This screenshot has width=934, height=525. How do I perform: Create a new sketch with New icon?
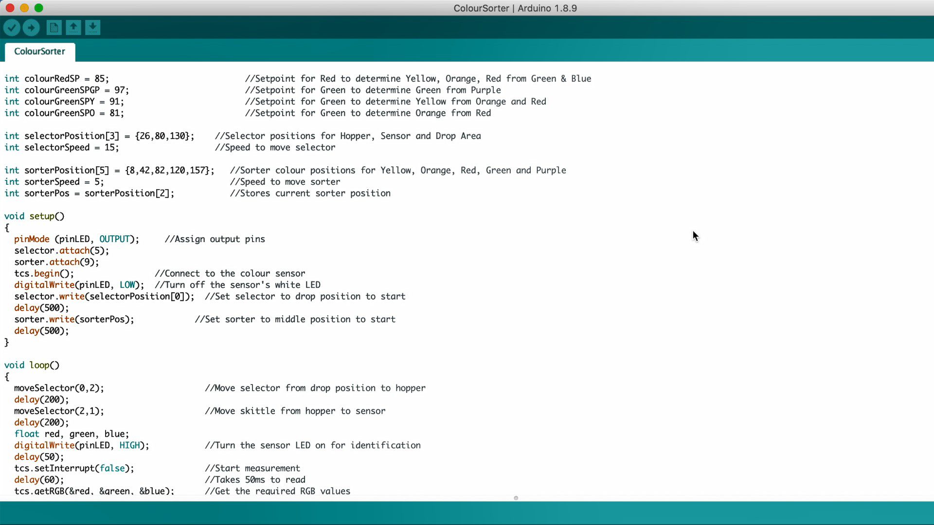point(54,28)
